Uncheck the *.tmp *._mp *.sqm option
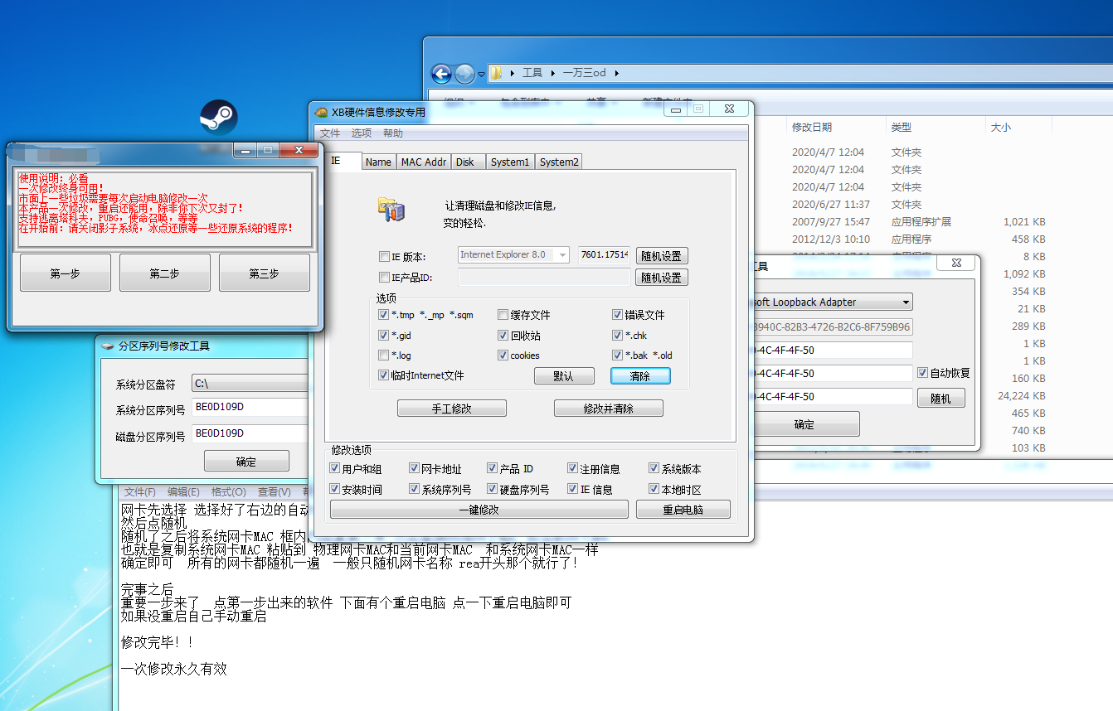The image size is (1113, 711). 383,315
